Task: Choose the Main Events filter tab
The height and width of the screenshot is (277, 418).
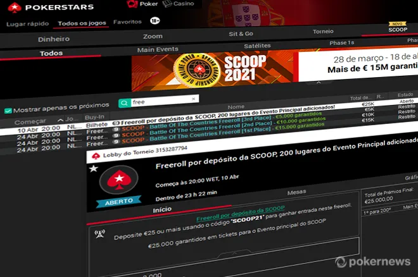Action: pyautogui.click(x=158, y=49)
